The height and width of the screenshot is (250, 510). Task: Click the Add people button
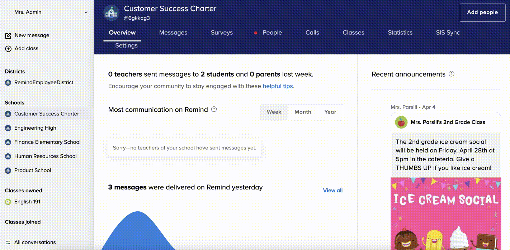[x=482, y=13]
